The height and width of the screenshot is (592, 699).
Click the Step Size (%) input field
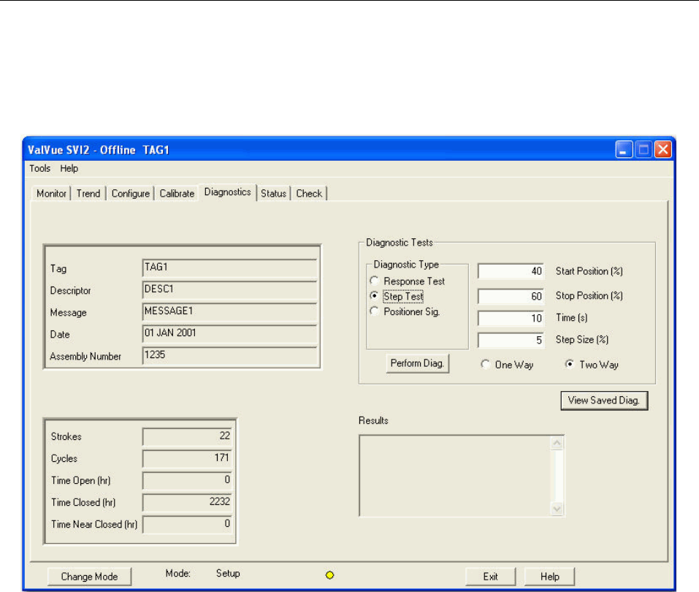click(x=511, y=340)
